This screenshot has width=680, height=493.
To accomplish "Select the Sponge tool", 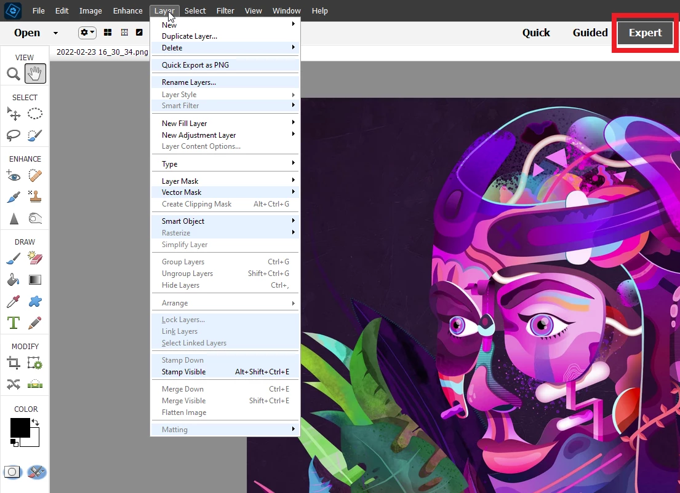I will coord(35,218).
